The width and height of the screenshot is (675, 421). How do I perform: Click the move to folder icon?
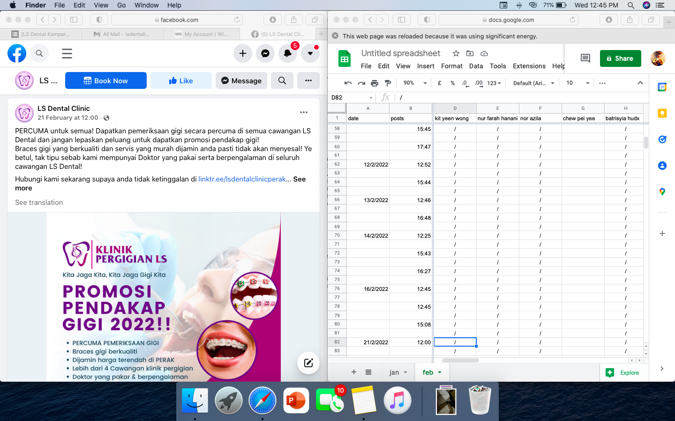tap(470, 53)
